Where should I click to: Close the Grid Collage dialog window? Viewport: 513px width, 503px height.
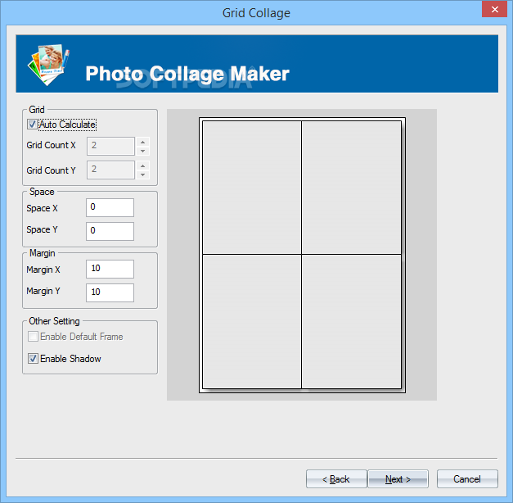pos(495,9)
